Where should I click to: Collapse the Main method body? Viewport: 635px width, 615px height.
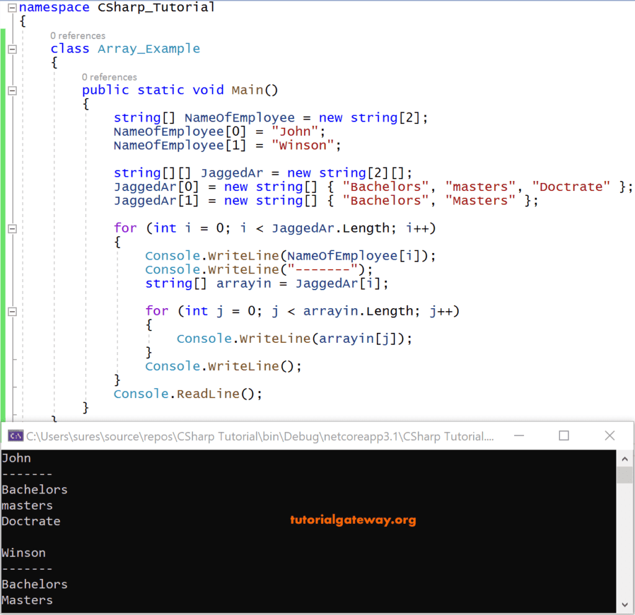(11, 90)
